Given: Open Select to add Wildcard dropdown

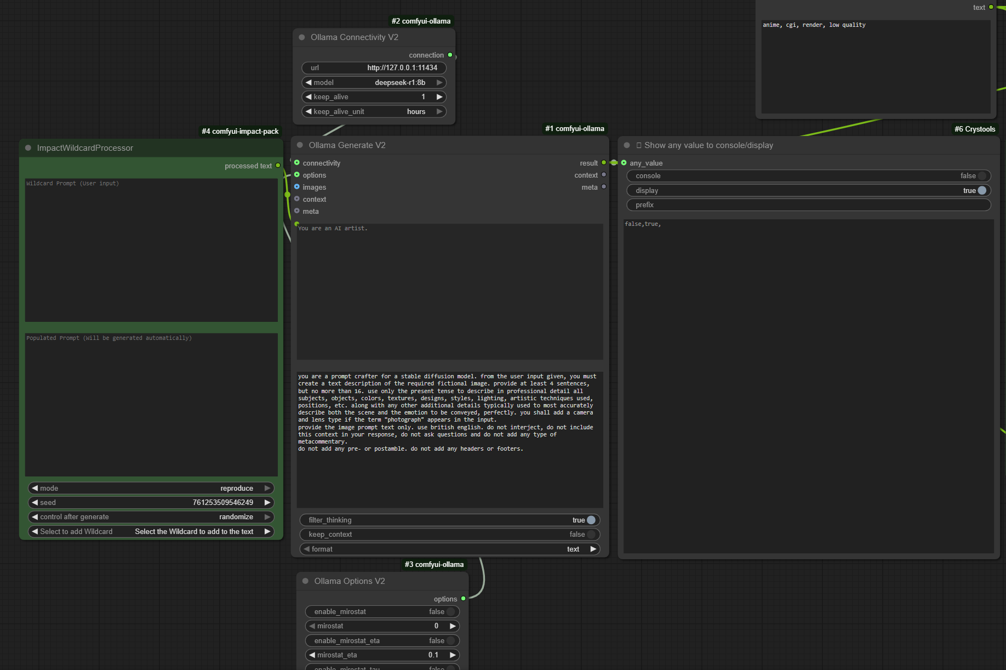Looking at the screenshot, I should [x=151, y=532].
